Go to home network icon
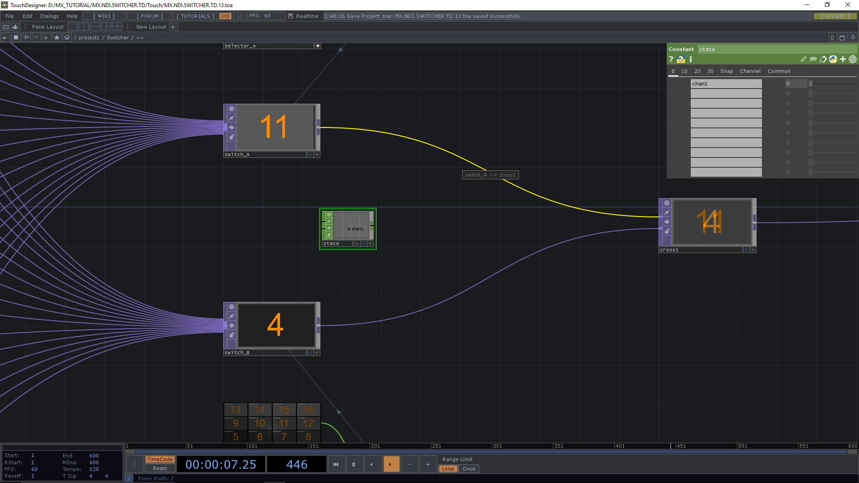 [x=67, y=38]
